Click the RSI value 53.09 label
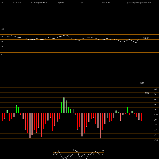This screenshot has height=159, width=159. tap(146, 38)
